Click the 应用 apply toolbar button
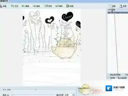 tap(48, 6)
